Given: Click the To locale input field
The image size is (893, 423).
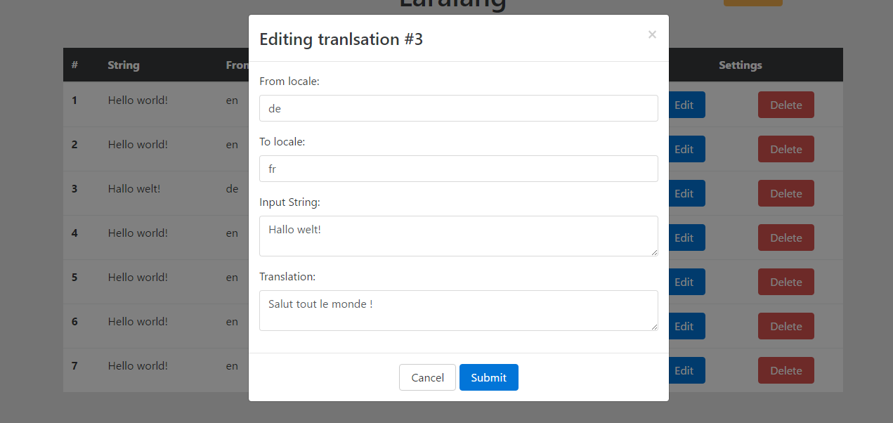Looking at the screenshot, I should coord(458,169).
